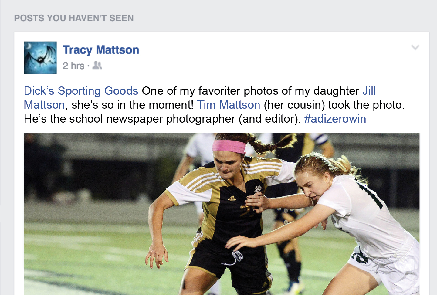The width and height of the screenshot is (437, 295).
Task: Open the post options chevron menu
Action: click(415, 47)
